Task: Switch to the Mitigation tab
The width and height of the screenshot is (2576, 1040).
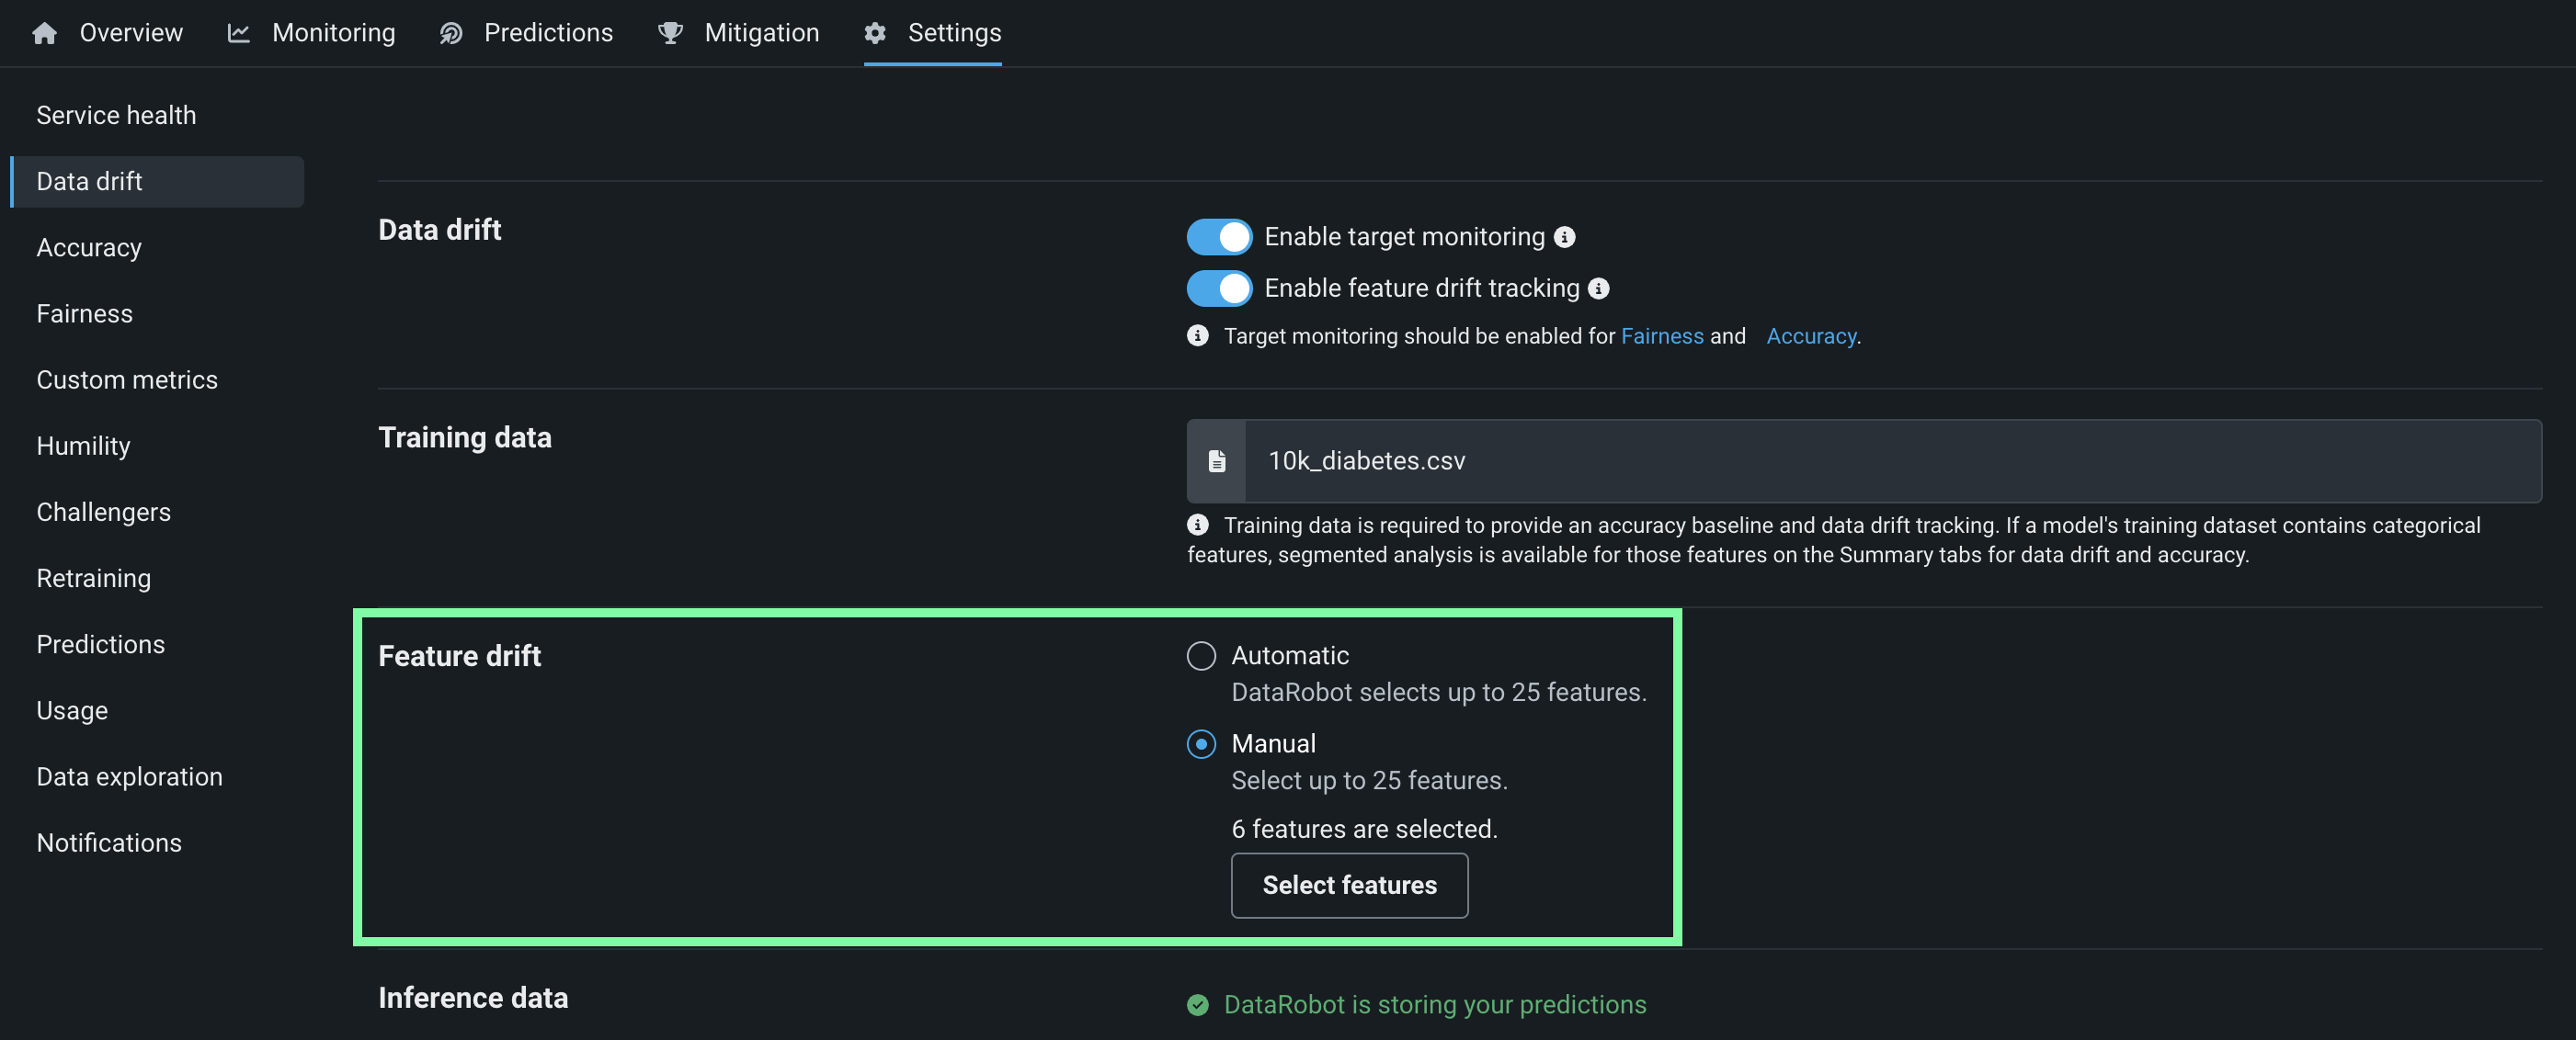Action: [x=761, y=33]
